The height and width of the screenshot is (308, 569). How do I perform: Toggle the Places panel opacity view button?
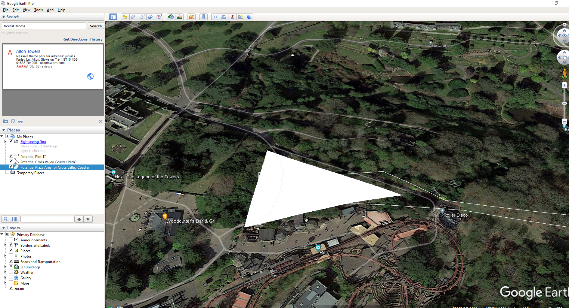pos(14,219)
